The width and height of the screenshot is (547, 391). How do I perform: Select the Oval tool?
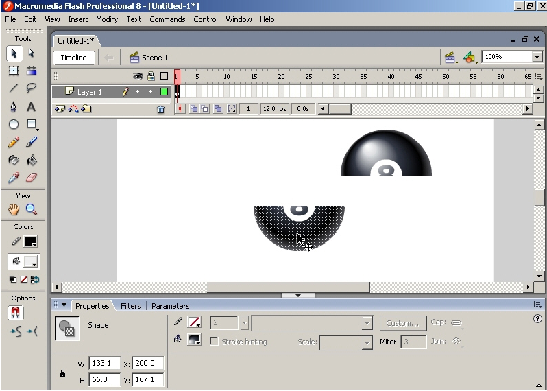pos(14,124)
